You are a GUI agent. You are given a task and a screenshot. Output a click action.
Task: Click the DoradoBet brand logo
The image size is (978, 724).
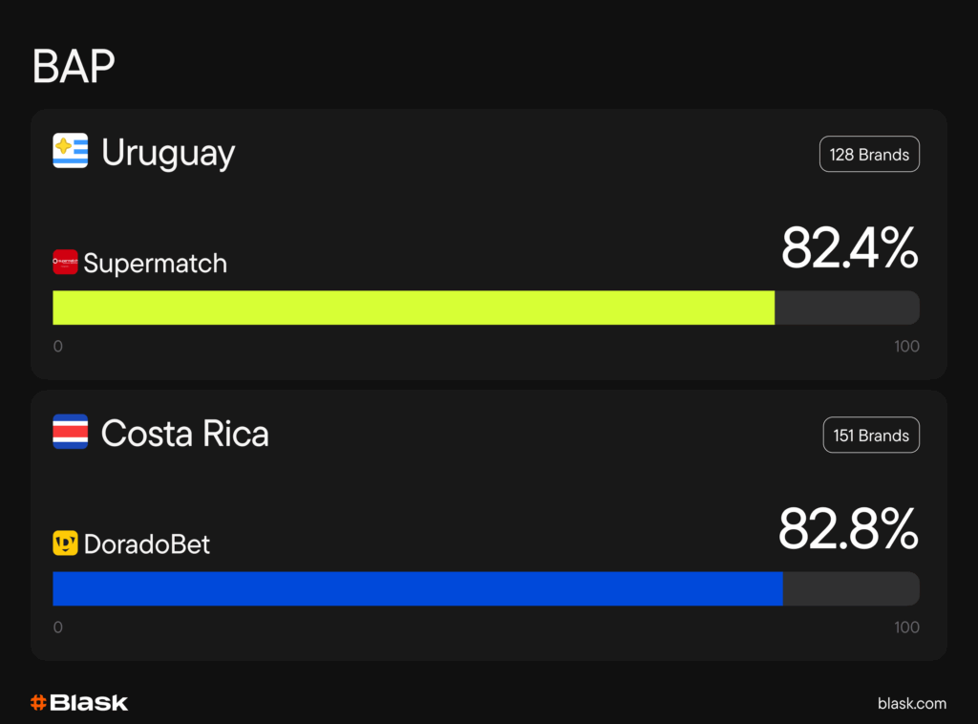click(65, 543)
